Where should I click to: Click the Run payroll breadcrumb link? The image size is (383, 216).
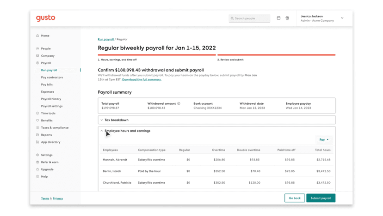pos(105,40)
